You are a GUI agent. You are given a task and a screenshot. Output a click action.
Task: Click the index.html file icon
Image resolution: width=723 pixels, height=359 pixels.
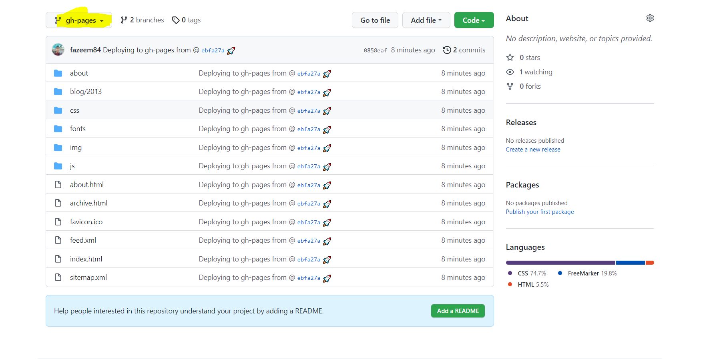(58, 259)
